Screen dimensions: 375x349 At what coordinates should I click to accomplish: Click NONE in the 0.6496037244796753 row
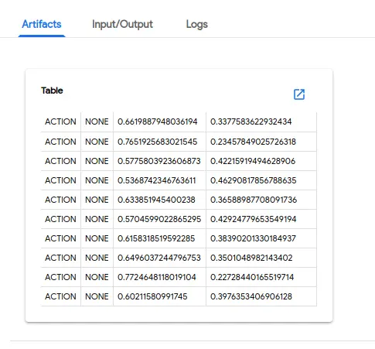(97, 258)
